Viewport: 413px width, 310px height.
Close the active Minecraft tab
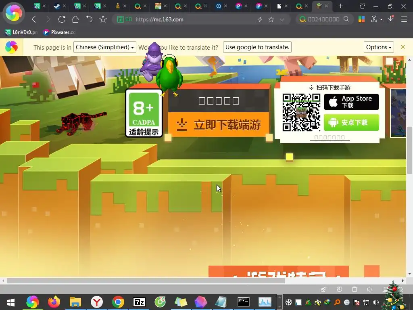pyautogui.click(x=327, y=6)
